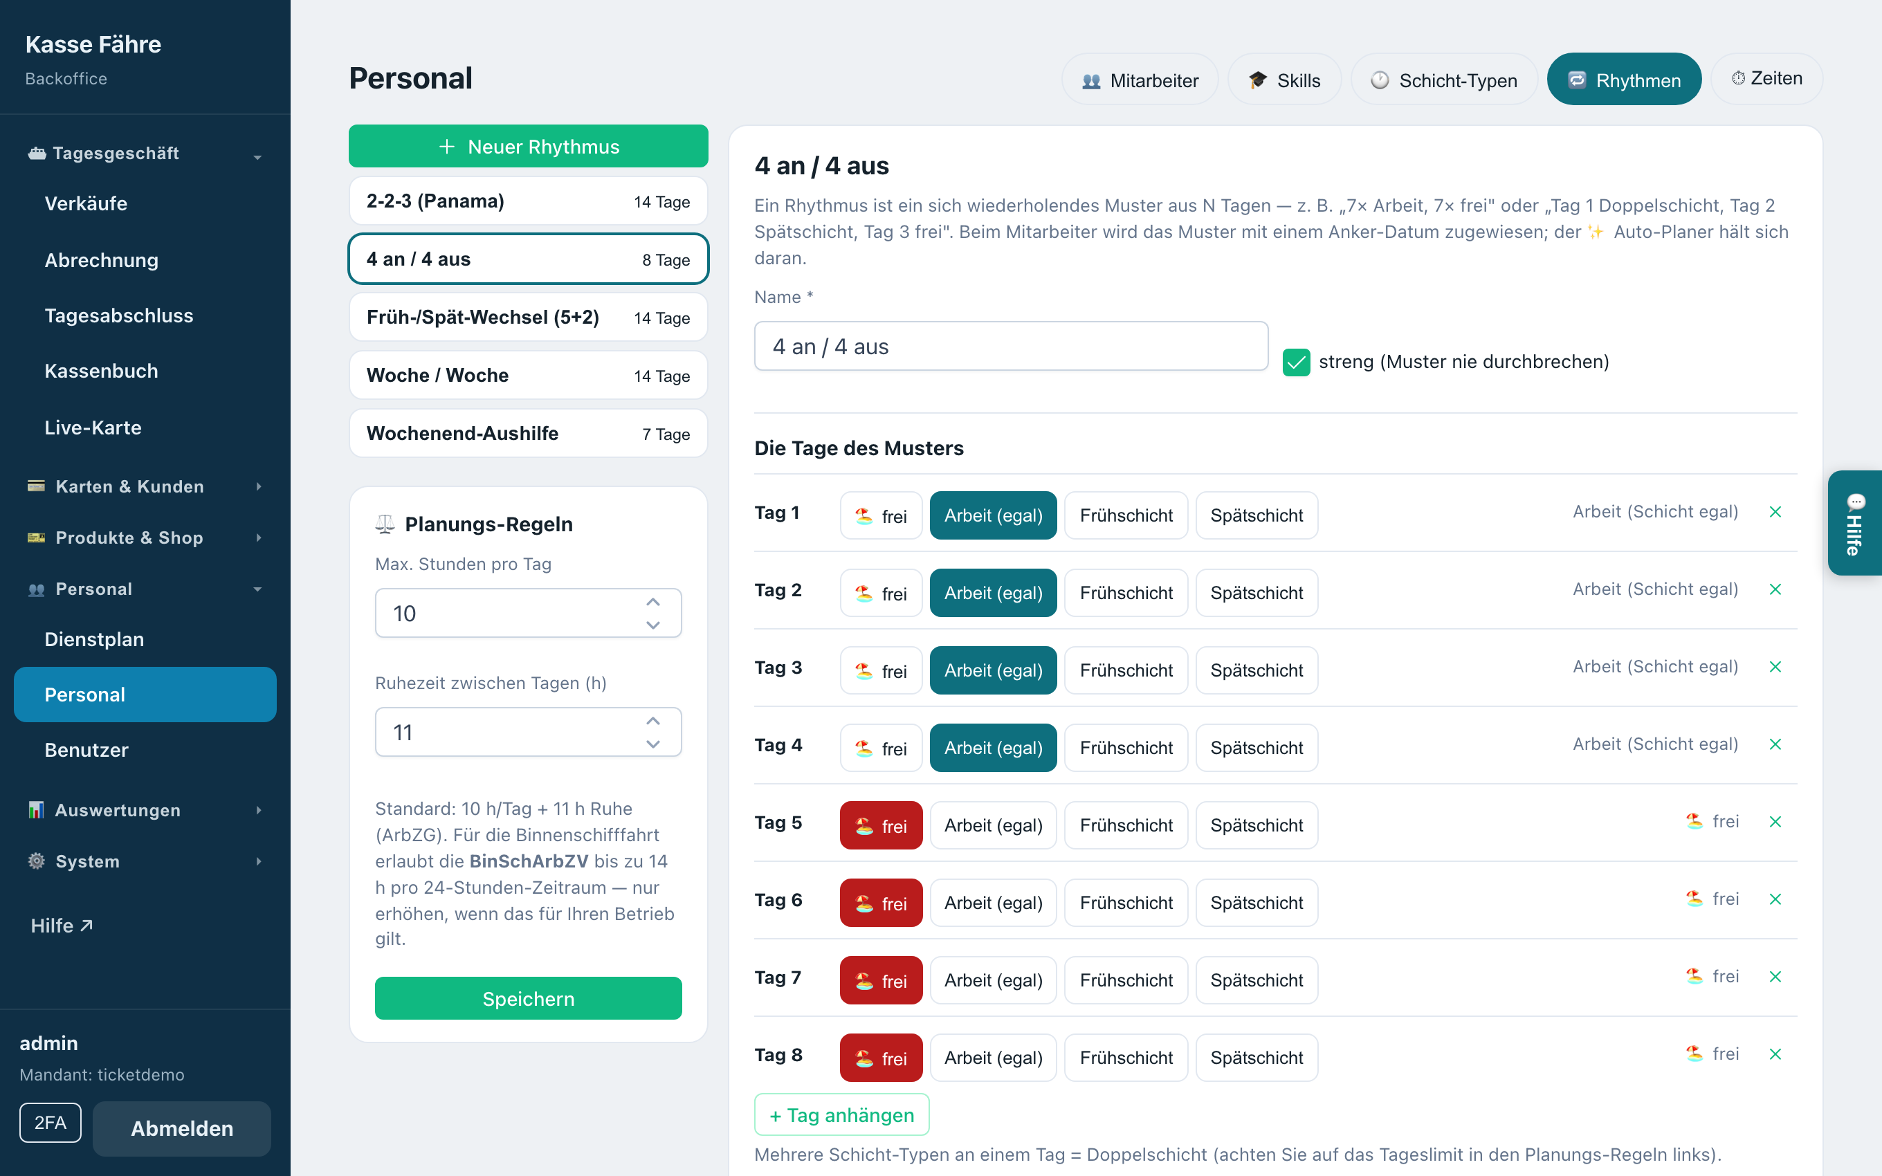The image size is (1882, 1176).
Task: Set Tag 3 to frei
Action: [881, 670]
